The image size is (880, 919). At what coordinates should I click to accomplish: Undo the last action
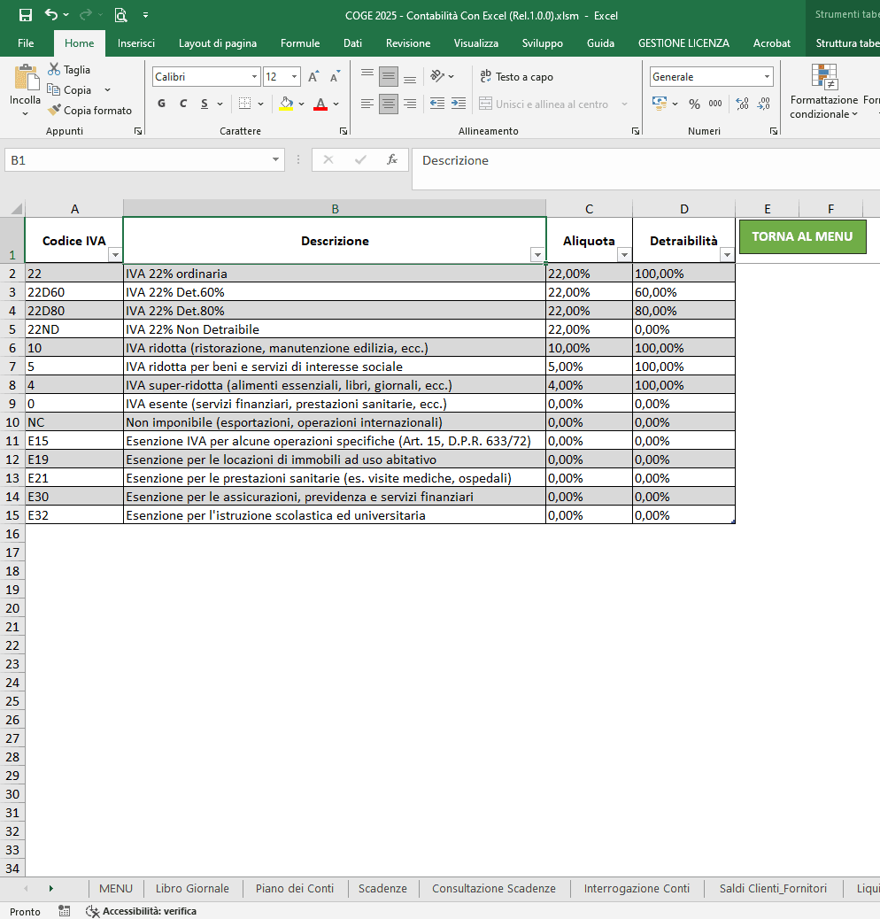tap(51, 15)
